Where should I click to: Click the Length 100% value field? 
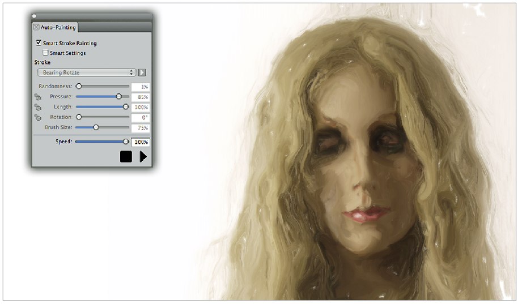141,107
